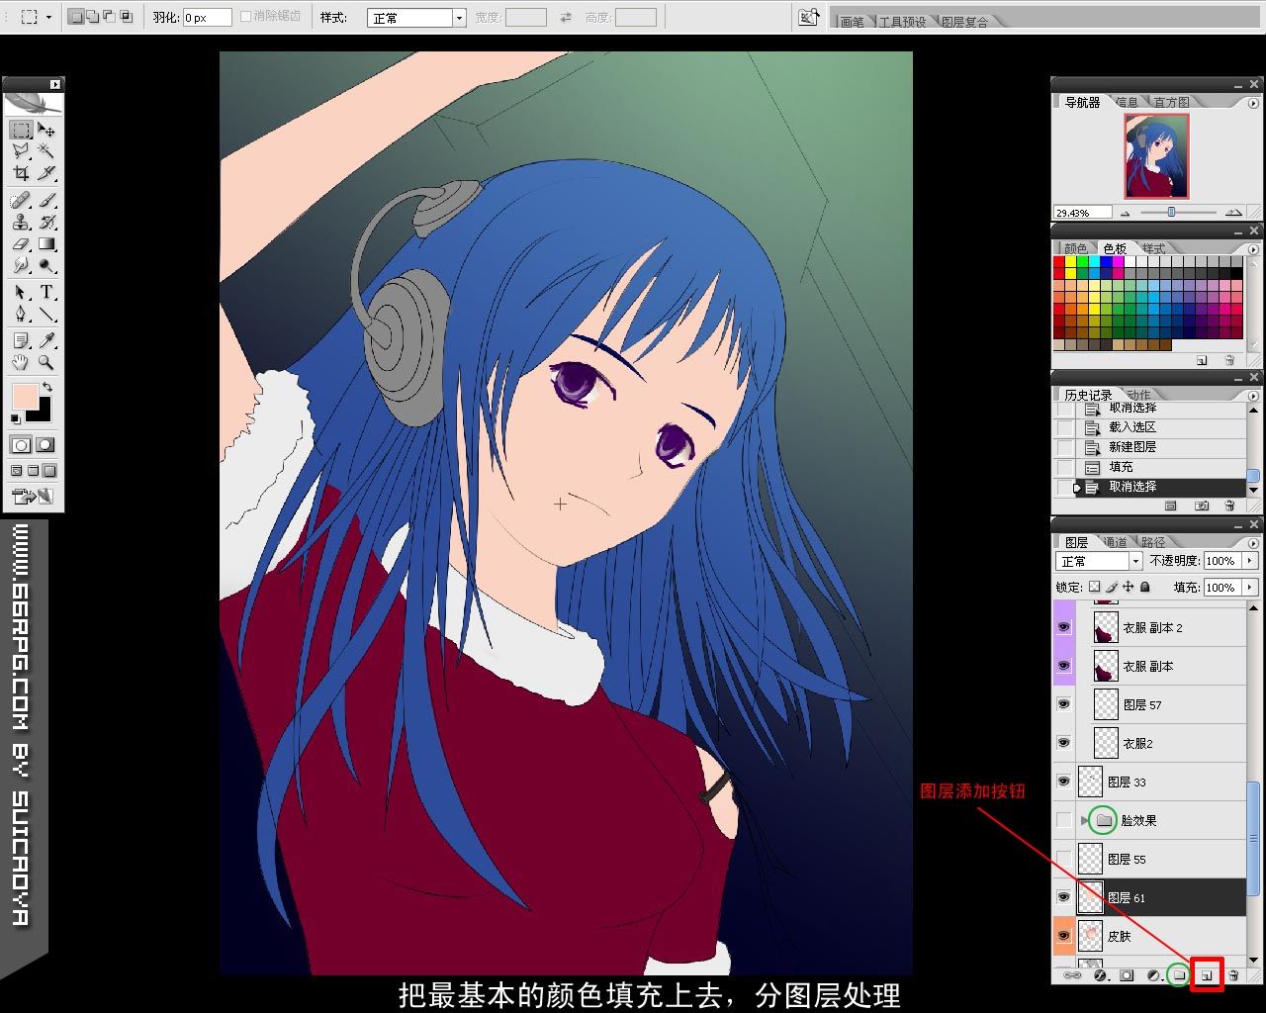Select the Magic Wand tool

[x=46, y=151]
